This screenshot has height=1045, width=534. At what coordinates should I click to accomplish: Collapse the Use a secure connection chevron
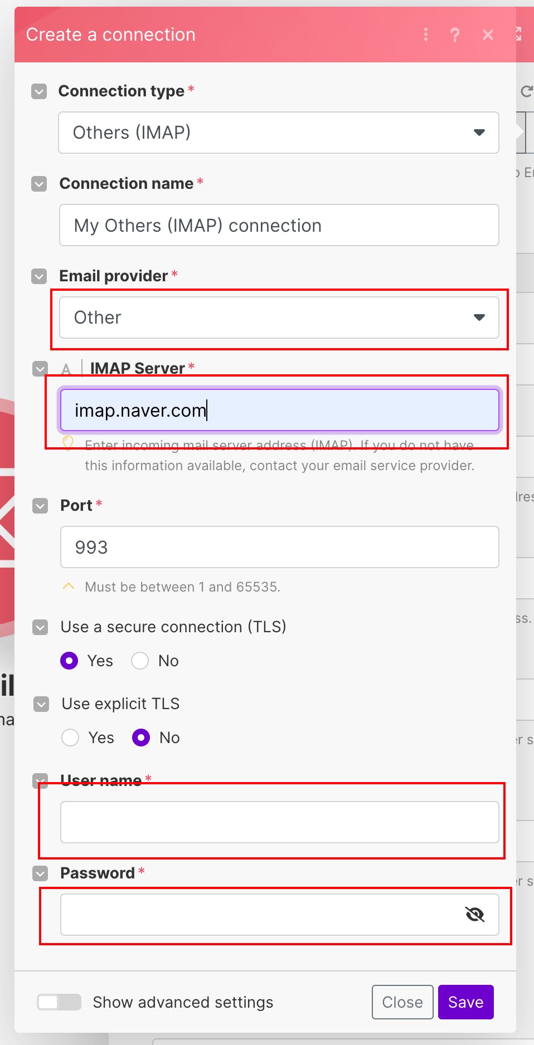(x=40, y=627)
